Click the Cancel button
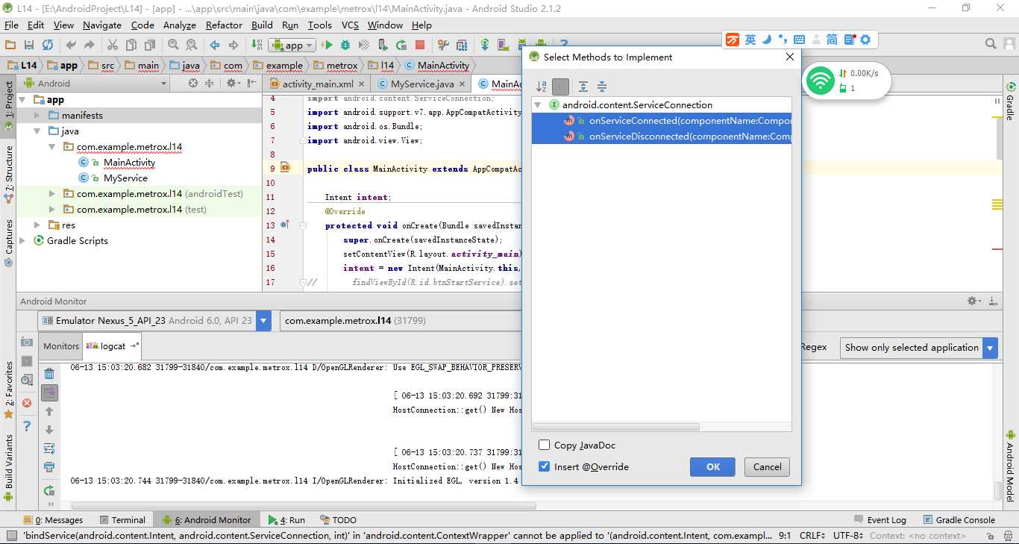 tap(767, 467)
